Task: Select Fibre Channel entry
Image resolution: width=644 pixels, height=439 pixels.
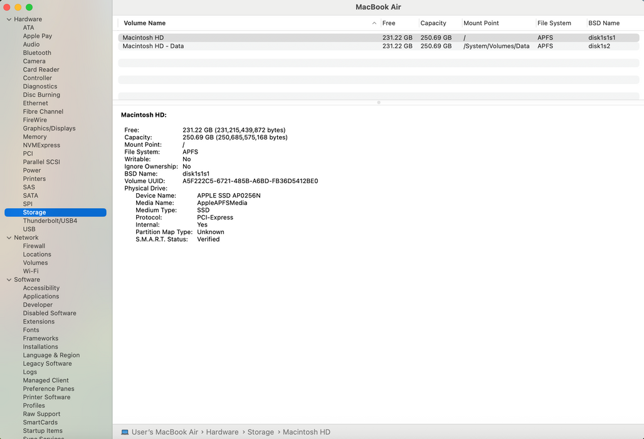Action: (43, 112)
